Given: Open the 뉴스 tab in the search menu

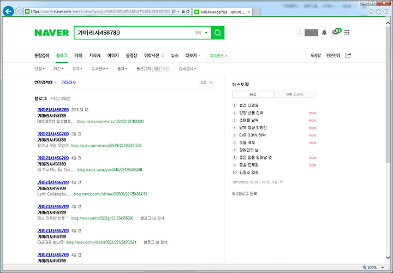Looking at the screenshot, I should point(175,55).
